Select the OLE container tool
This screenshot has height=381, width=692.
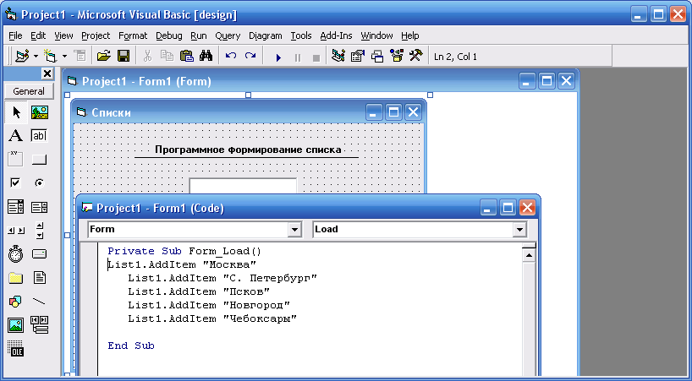pos(16,349)
